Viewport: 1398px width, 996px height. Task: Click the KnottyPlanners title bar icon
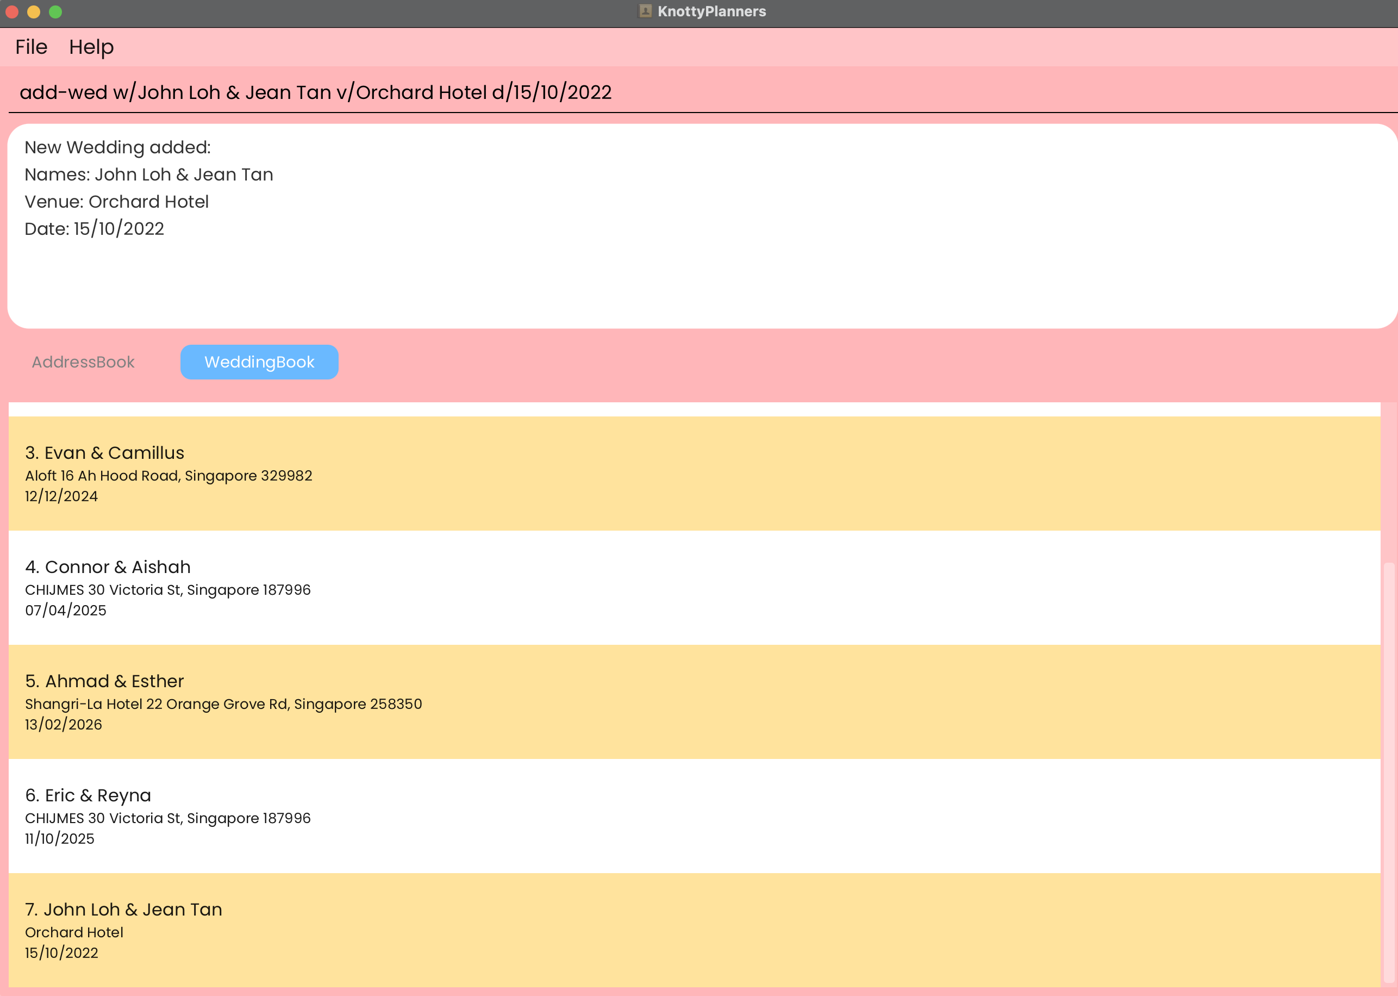pyautogui.click(x=645, y=11)
